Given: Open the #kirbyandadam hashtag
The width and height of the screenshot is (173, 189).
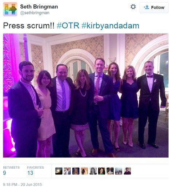Looking at the screenshot, I should (110, 26).
